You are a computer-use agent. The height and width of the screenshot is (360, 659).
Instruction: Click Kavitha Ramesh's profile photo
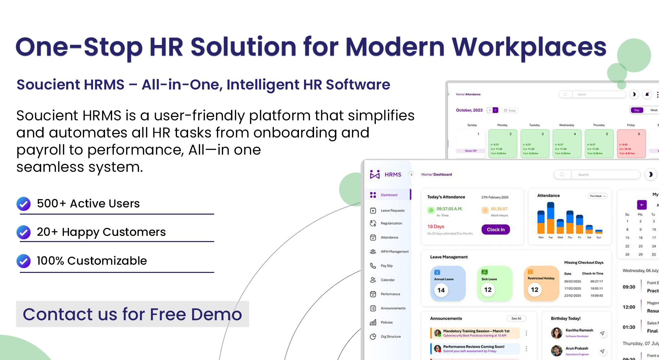556,333
